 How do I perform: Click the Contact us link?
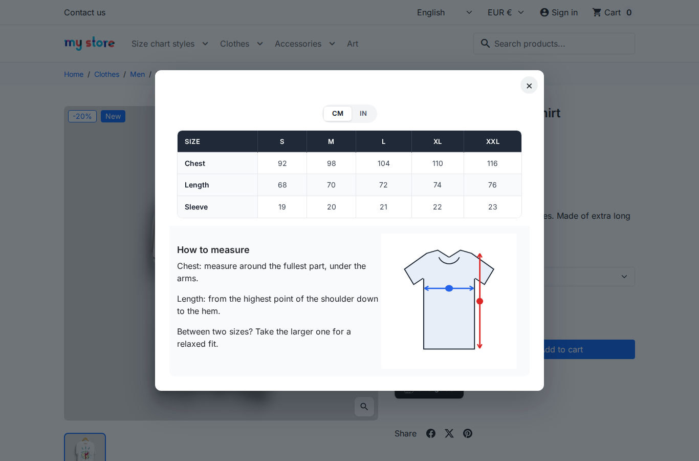click(84, 12)
